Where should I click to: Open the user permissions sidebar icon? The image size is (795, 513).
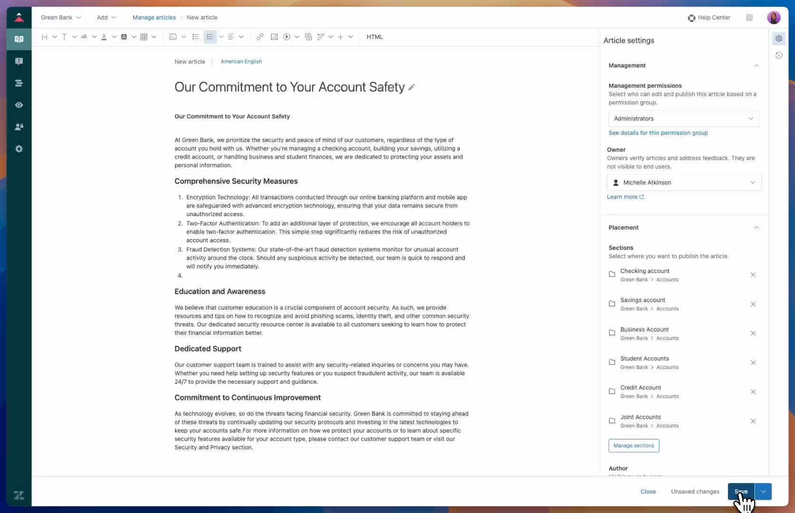tap(19, 127)
